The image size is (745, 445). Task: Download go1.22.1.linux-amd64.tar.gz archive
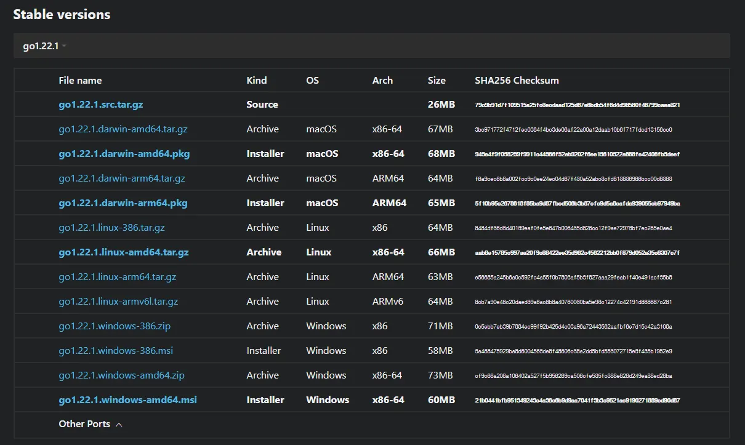tap(123, 252)
